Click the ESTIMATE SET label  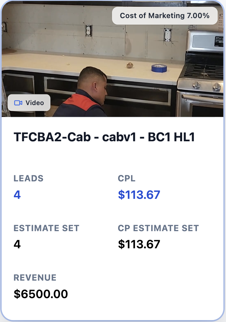46,228
